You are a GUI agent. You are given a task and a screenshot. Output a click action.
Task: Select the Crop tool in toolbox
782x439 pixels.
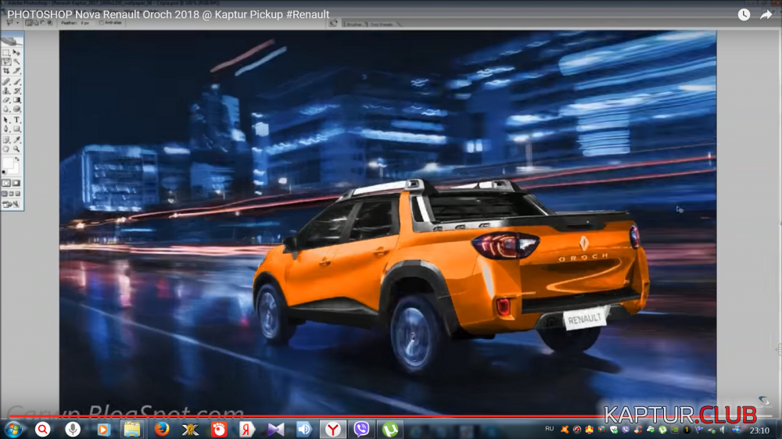[x=6, y=71]
